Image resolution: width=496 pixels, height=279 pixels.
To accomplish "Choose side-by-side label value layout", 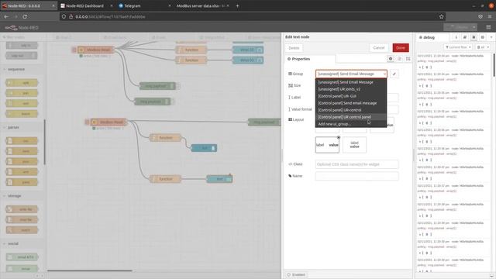I will point(327,145).
